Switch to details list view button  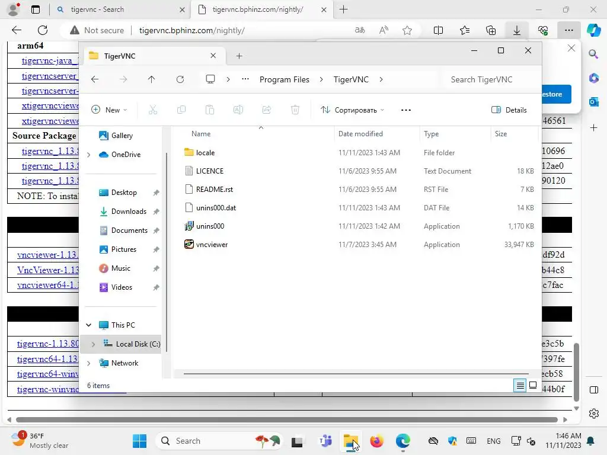[x=520, y=385]
